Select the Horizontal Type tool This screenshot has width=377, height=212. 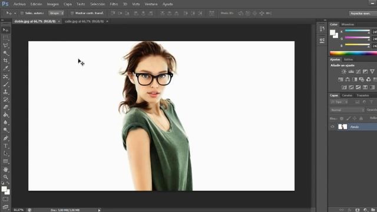pyautogui.click(x=5, y=146)
